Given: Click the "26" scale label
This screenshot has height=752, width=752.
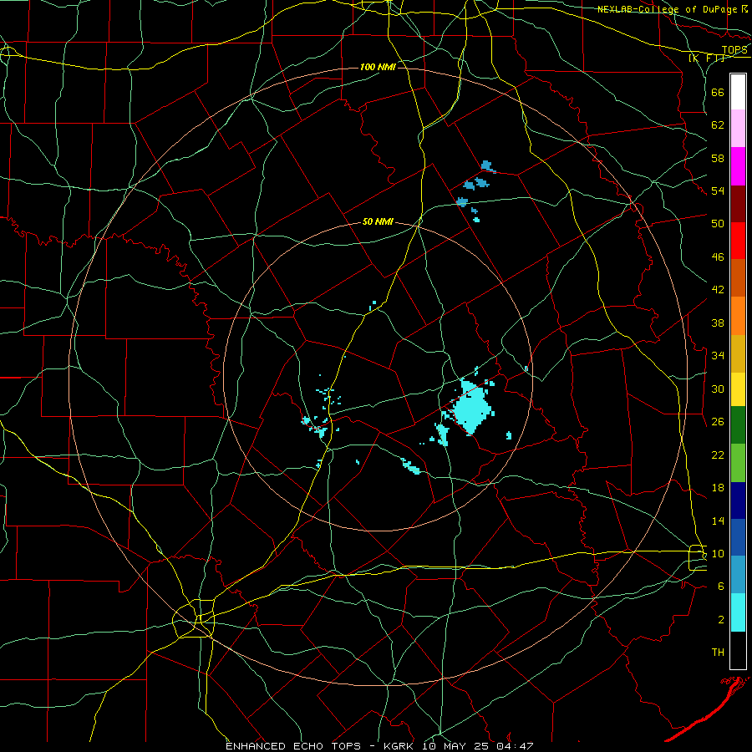Looking at the screenshot, I should pos(718,422).
